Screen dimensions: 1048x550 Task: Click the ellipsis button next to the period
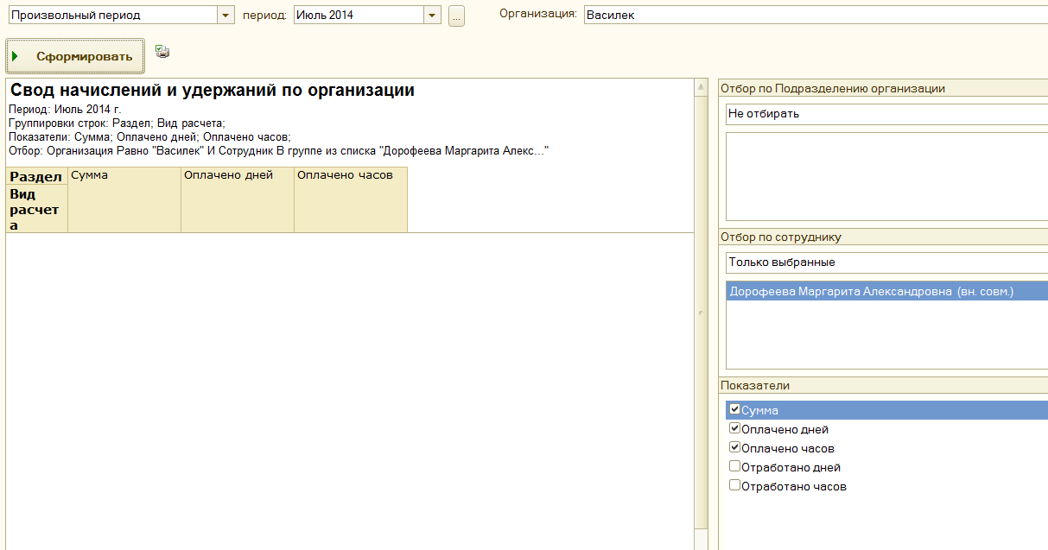pos(456,16)
